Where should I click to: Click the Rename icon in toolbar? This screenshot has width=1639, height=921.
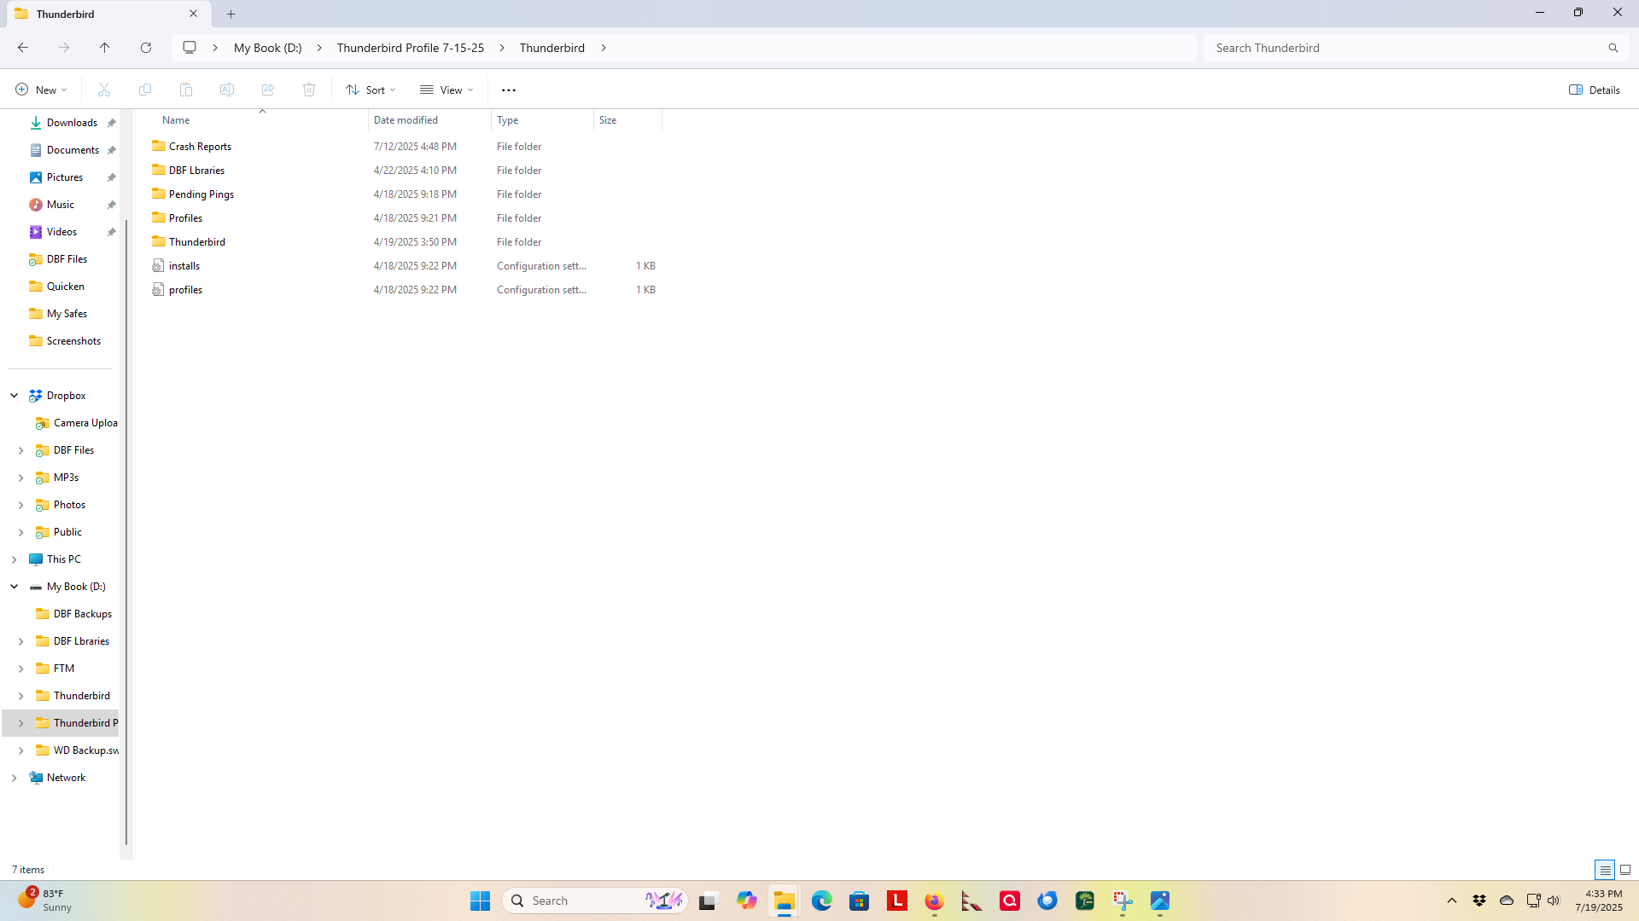tap(227, 90)
